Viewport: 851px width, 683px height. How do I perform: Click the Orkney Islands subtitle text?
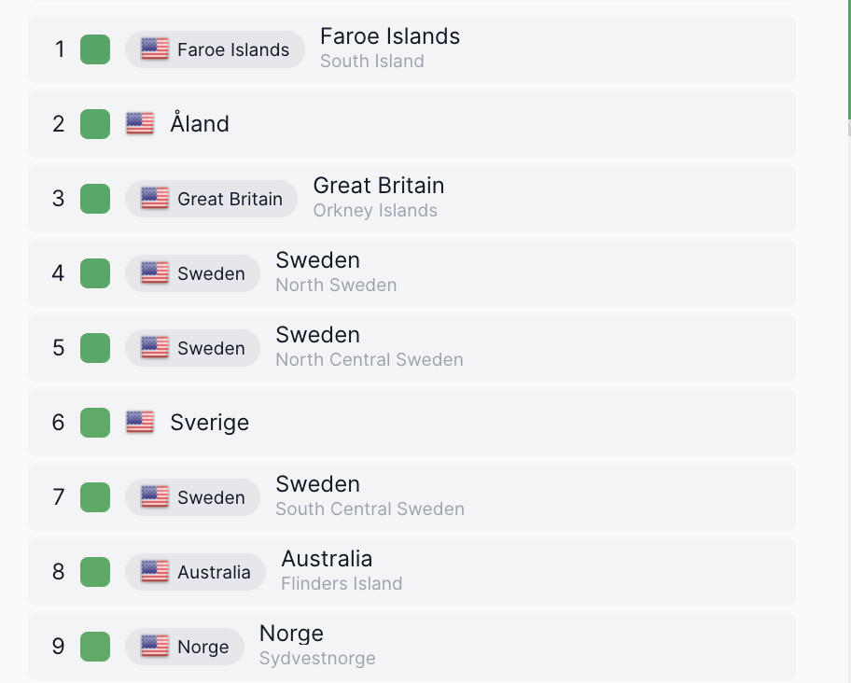(375, 210)
